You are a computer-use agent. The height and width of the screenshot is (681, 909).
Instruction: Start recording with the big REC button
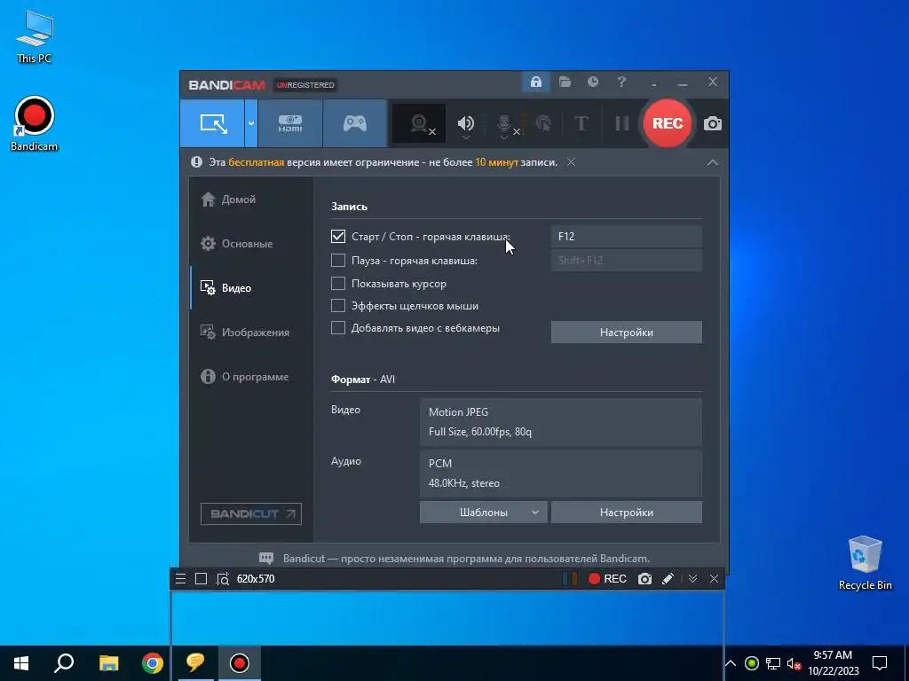(668, 123)
